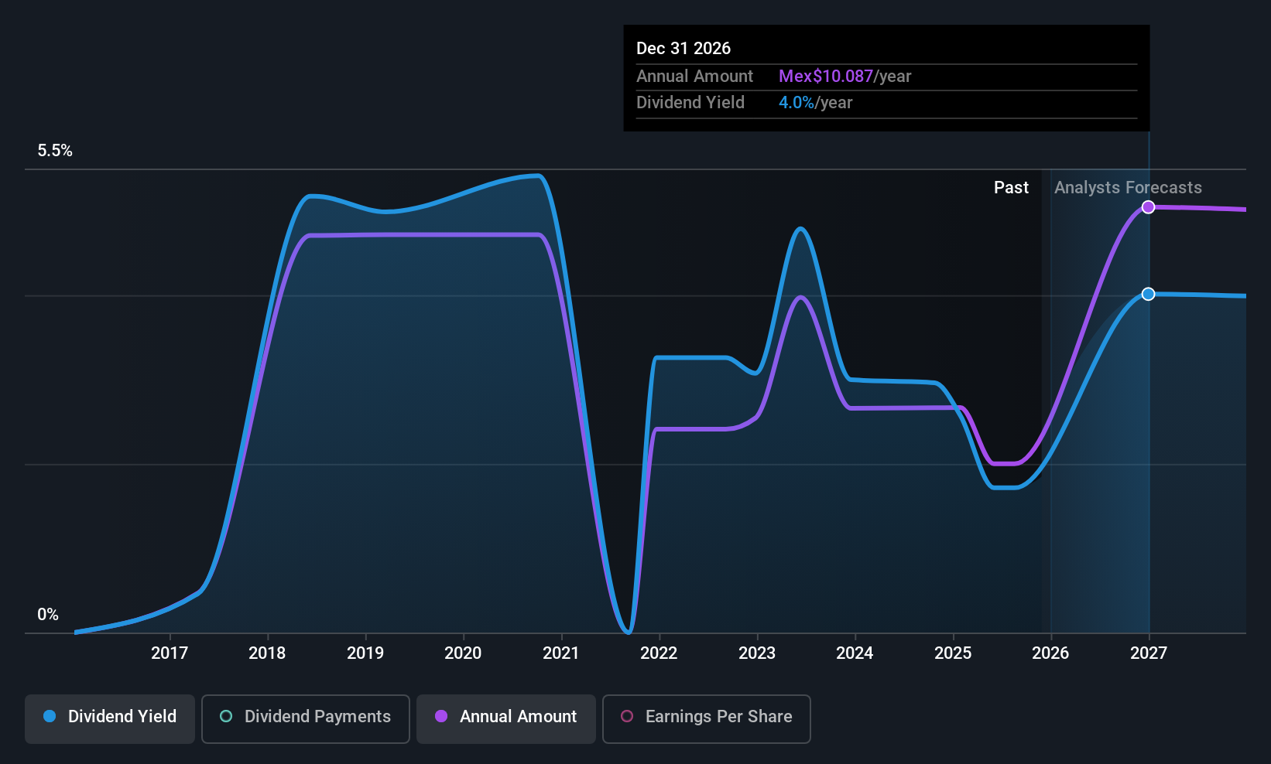Click the hollow Dividend Payments legend circle
Image resolution: width=1271 pixels, height=764 pixels.
(226, 717)
